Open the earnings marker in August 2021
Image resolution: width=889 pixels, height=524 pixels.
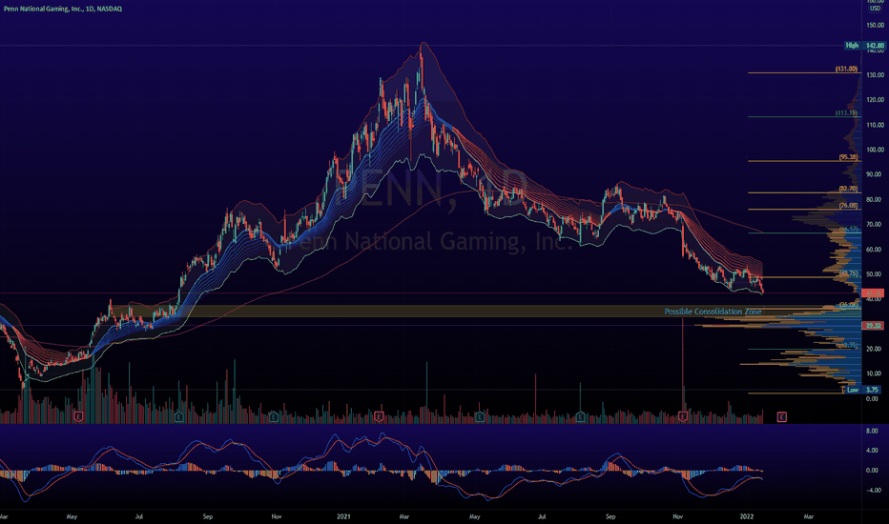(580, 417)
